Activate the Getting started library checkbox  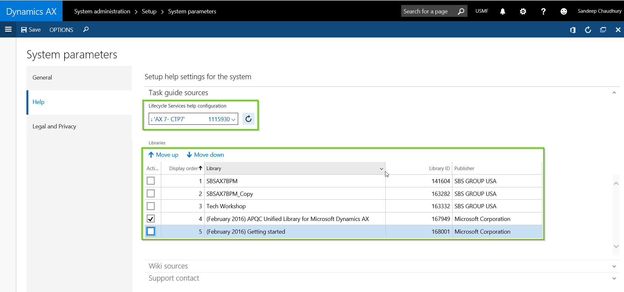click(151, 231)
